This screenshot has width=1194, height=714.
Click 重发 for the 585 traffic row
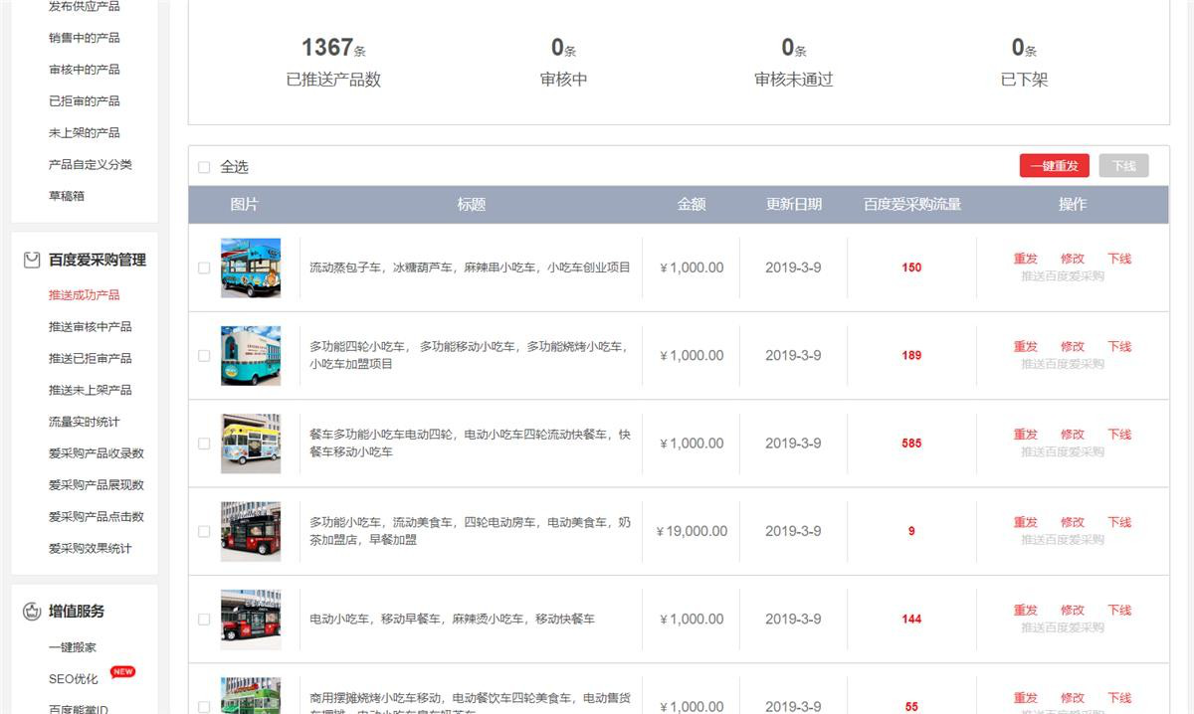[1026, 435]
